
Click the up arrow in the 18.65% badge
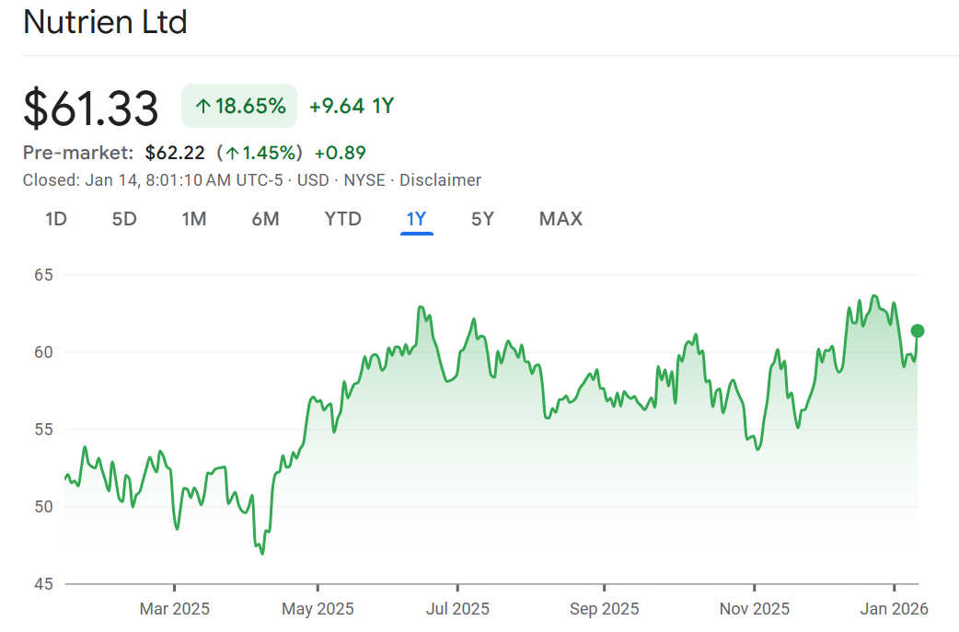[x=203, y=107]
